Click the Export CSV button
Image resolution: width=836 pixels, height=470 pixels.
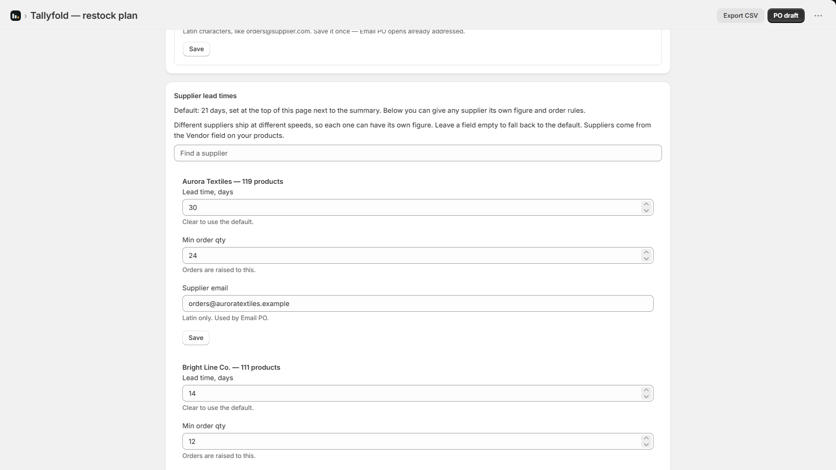tap(740, 16)
